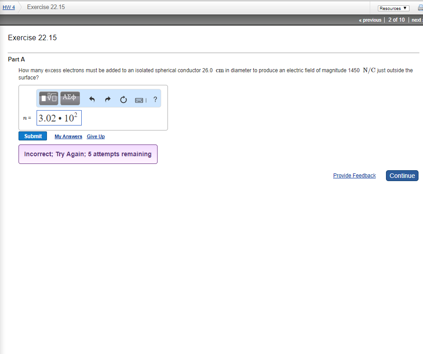Click the Give Up link
The image size is (423, 354).
tap(96, 136)
